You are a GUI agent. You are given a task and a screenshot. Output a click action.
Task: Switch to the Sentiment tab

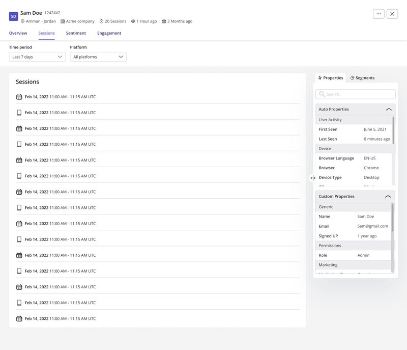76,33
